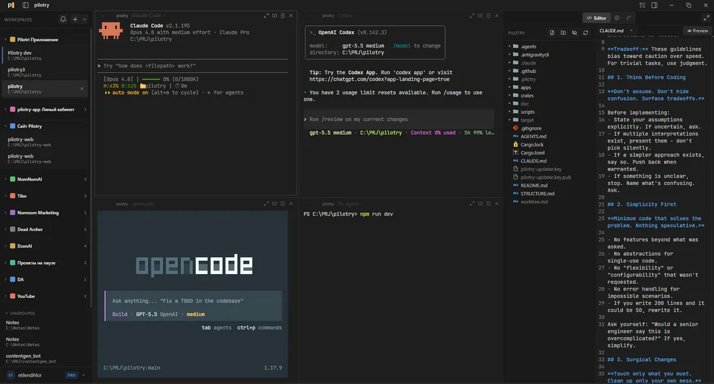This screenshot has width=714, height=384.
Task: Focus the Claude Code prompt input
Action: coord(192,66)
